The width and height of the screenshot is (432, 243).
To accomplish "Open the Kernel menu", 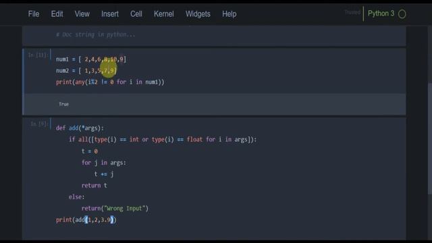I will [x=164, y=14].
